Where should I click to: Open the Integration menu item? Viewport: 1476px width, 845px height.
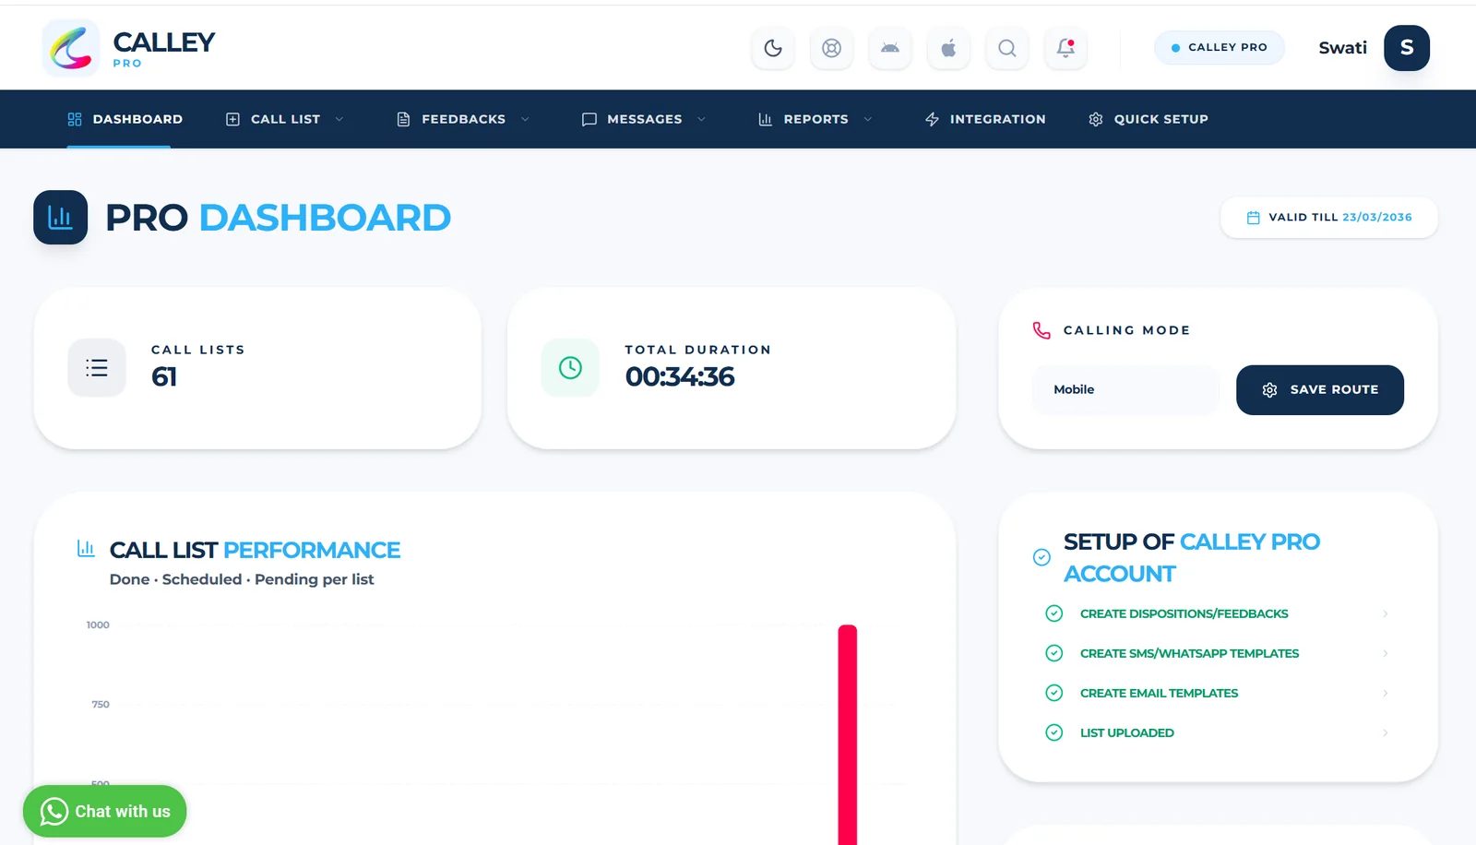tap(985, 119)
